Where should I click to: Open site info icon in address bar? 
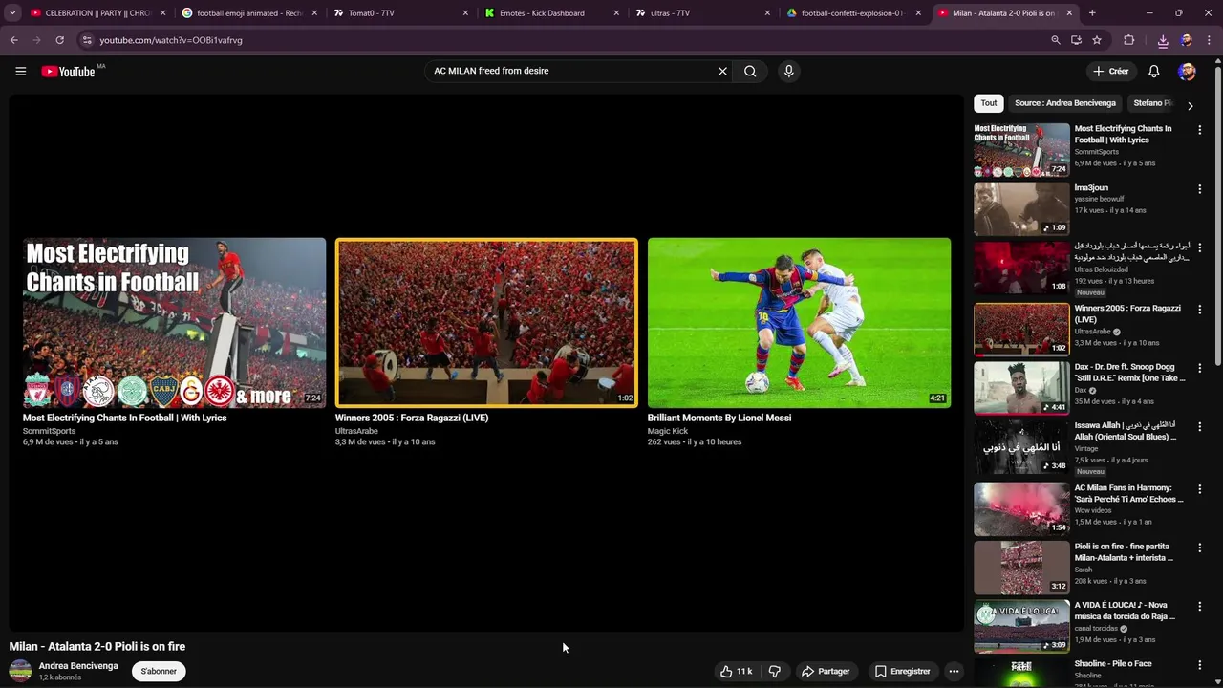coord(87,40)
